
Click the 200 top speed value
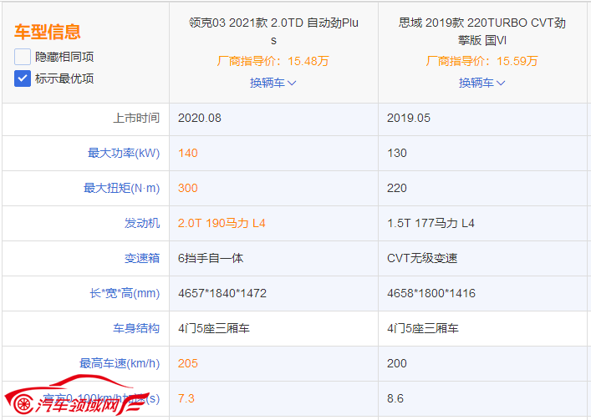coord(397,363)
